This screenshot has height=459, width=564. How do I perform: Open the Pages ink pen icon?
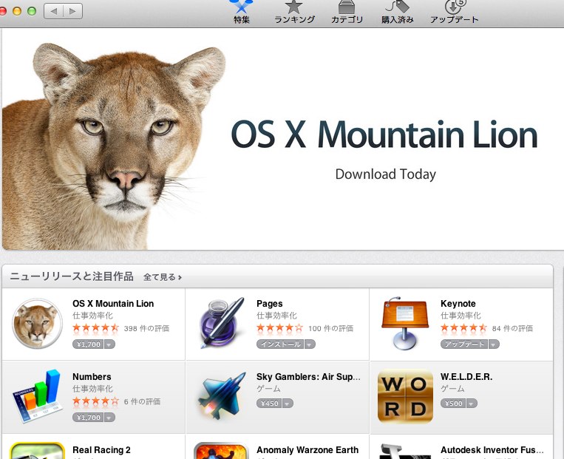[221, 323]
